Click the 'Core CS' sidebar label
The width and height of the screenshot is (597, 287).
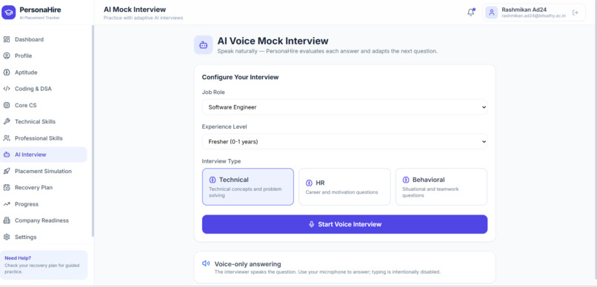pyautogui.click(x=25, y=105)
